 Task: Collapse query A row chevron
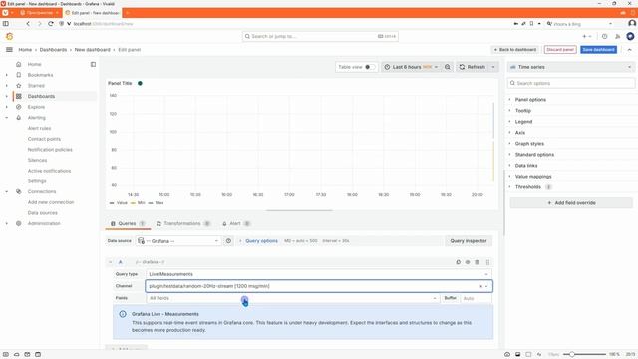coord(111,262)
